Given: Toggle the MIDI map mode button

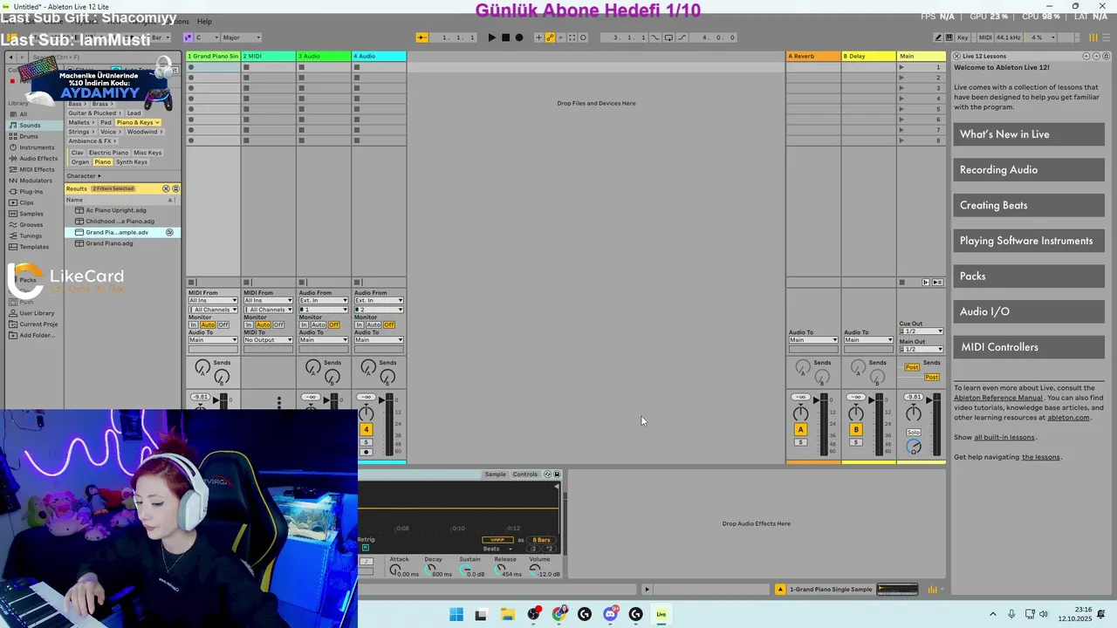Looking at the screenshot, I should [x=985, y=38].
